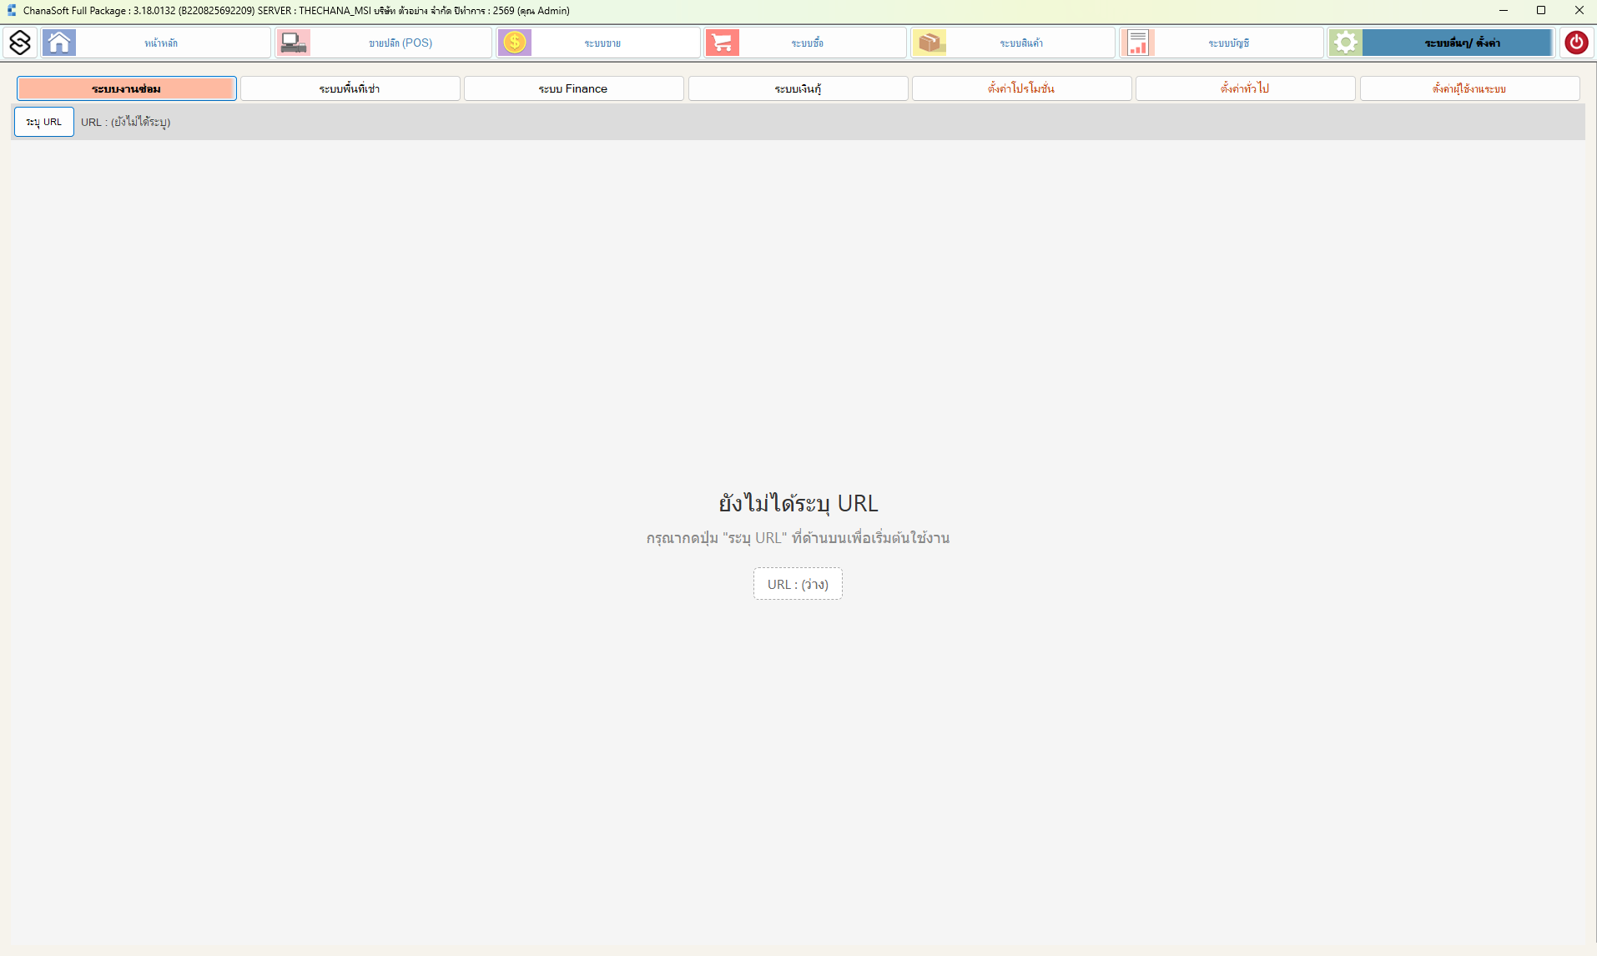Switch to ระบบพื้นที่เช่า tab
1597x956 pixels.
(350, 88)
